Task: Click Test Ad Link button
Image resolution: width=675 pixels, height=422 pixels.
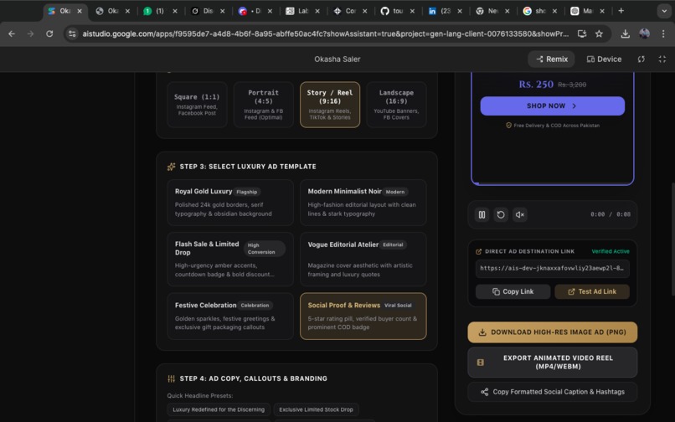Action: click(x=592, y=291)
